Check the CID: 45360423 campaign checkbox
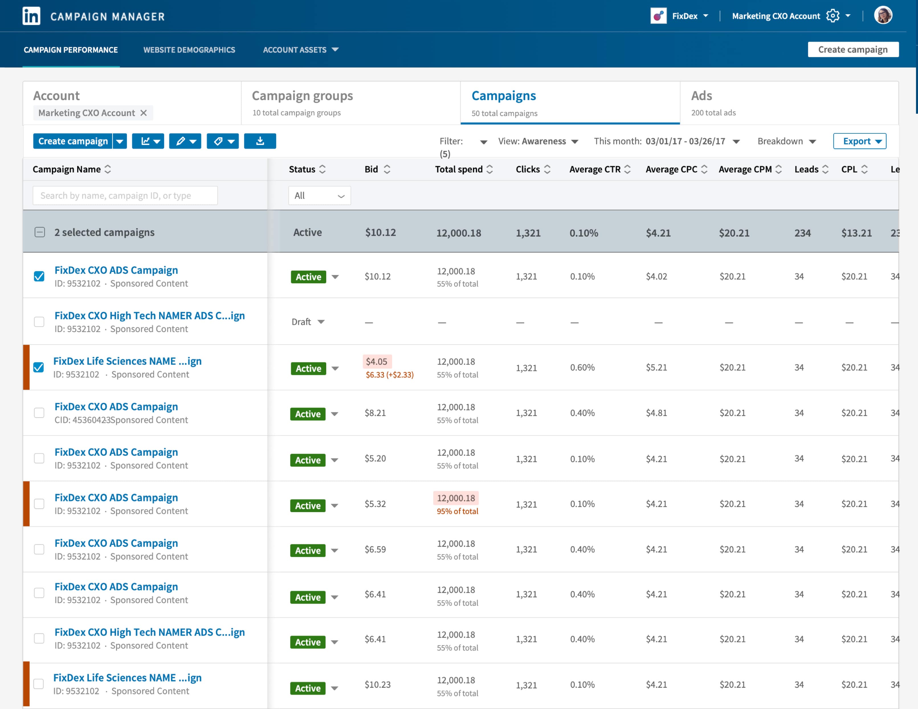This screenshot has height=709, width=918. tap(39, 413)
